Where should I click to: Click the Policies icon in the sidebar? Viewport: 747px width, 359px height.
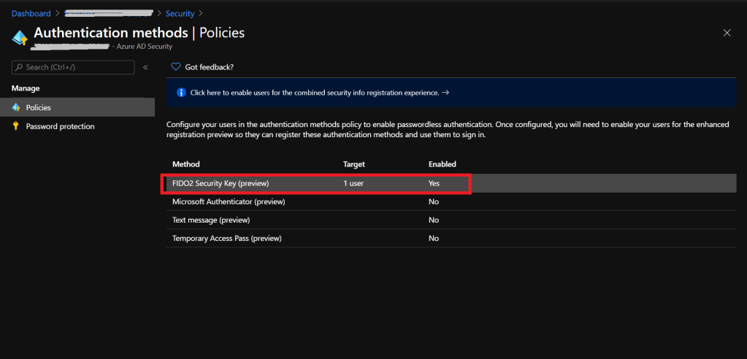pyautogui.click(x=15, y=107)
